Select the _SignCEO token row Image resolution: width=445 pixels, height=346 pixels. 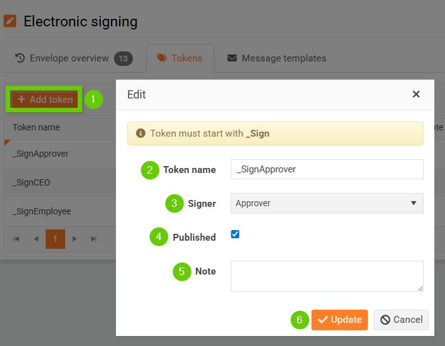(x=56, y=183)
